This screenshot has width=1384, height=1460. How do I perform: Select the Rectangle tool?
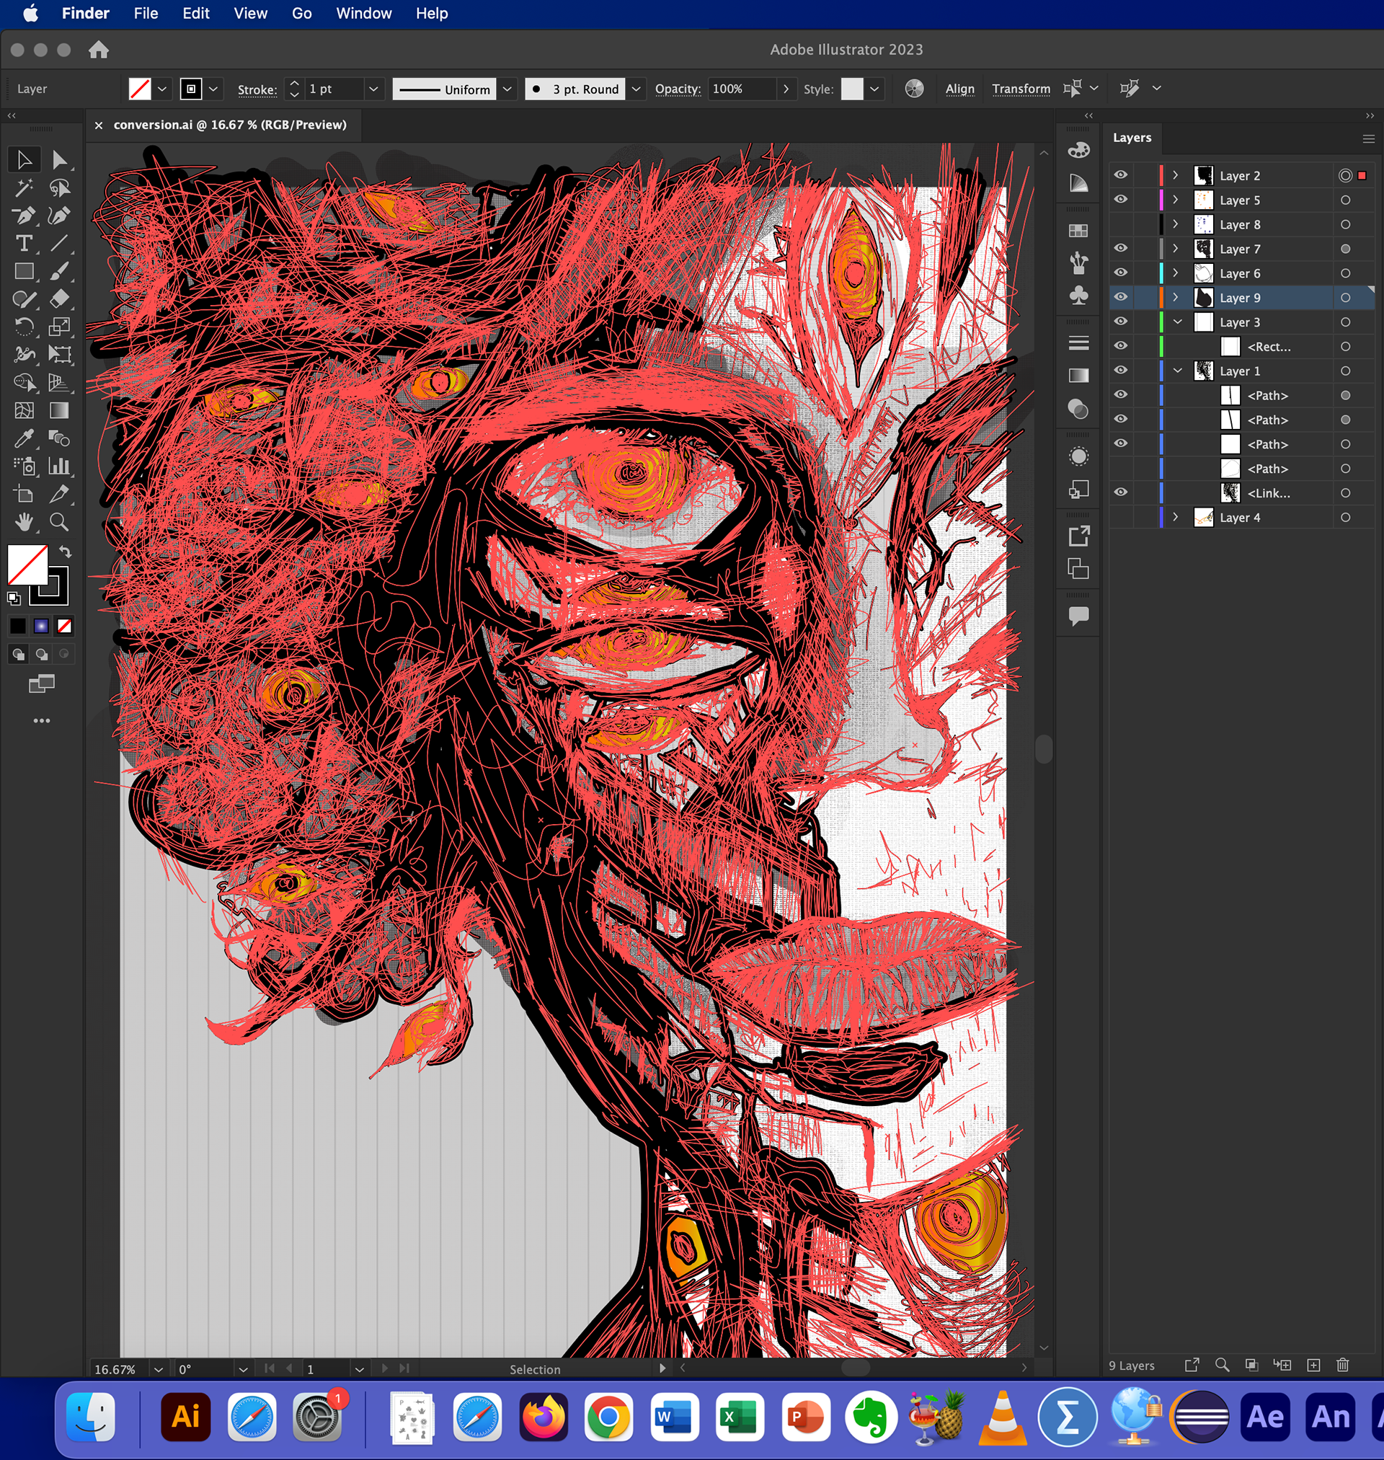point(24,272)
